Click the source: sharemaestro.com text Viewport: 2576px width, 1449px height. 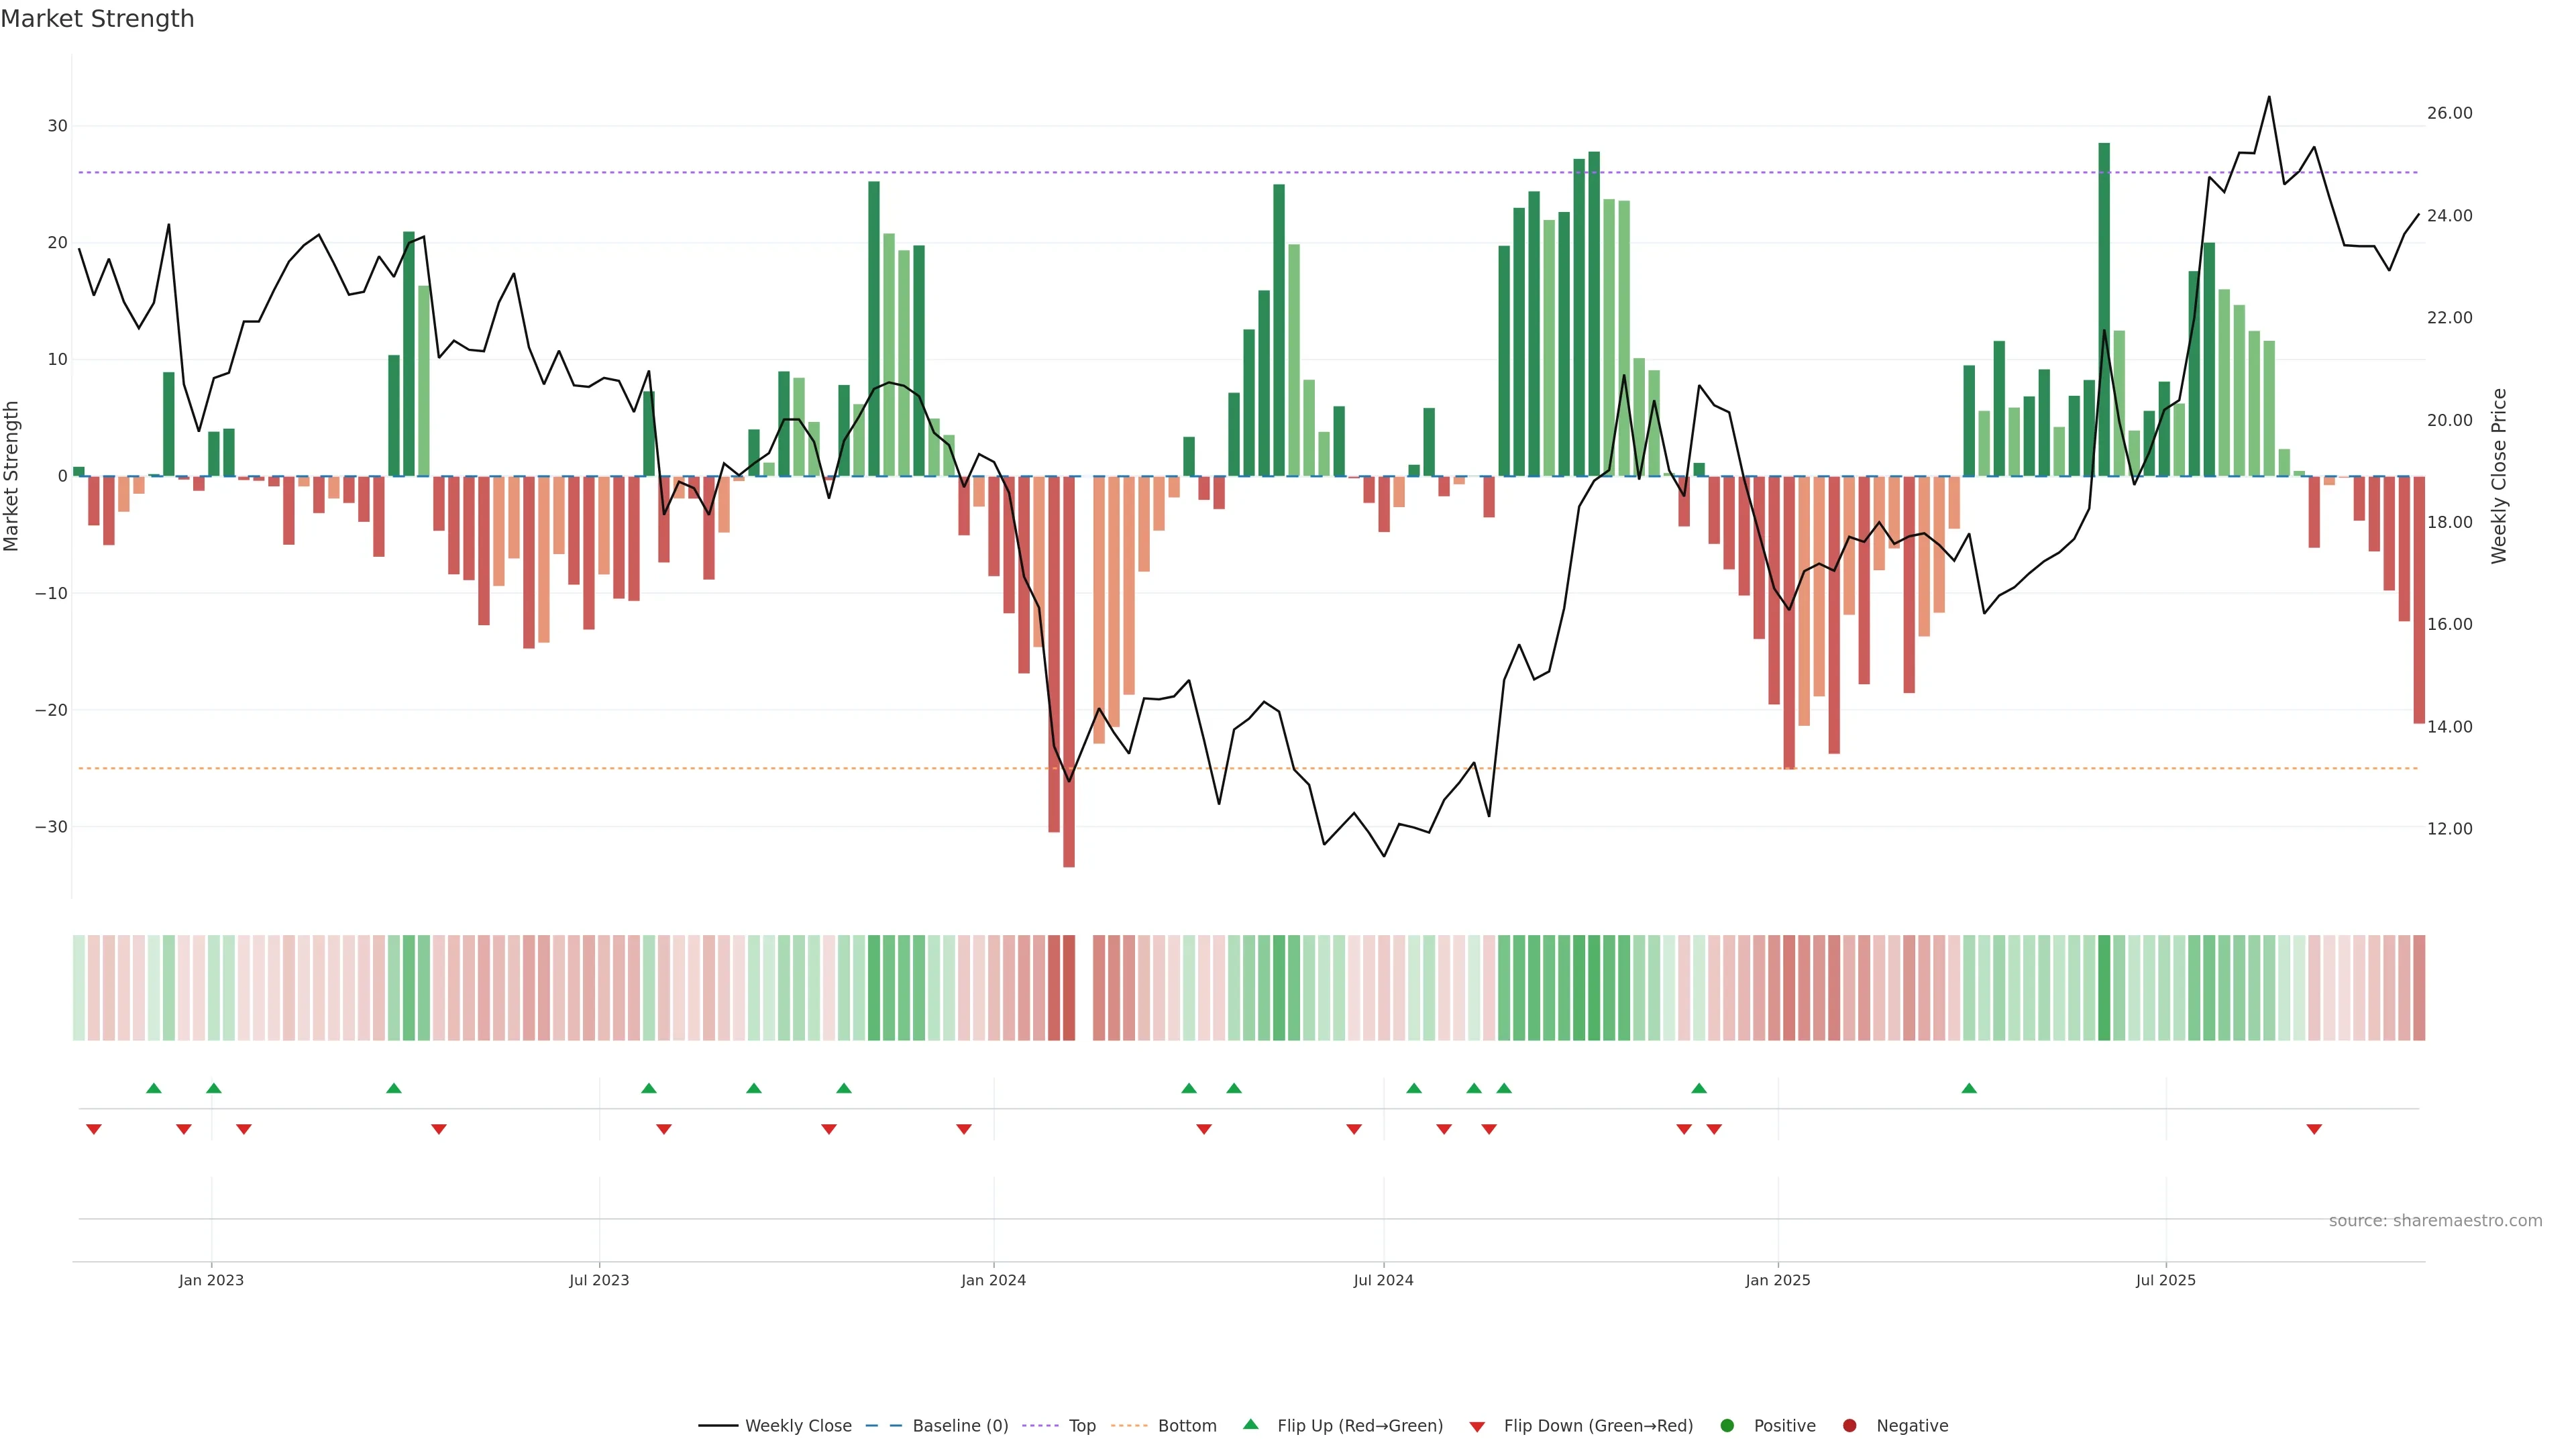pyautogui.click(x=2435, y=1220)
